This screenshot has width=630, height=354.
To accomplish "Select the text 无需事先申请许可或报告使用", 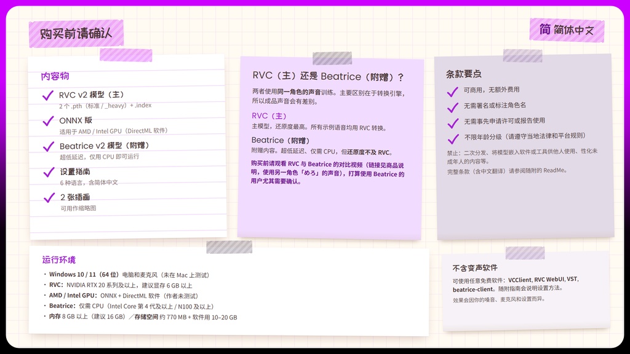I will pyautogui.click(x=504, y=121).
